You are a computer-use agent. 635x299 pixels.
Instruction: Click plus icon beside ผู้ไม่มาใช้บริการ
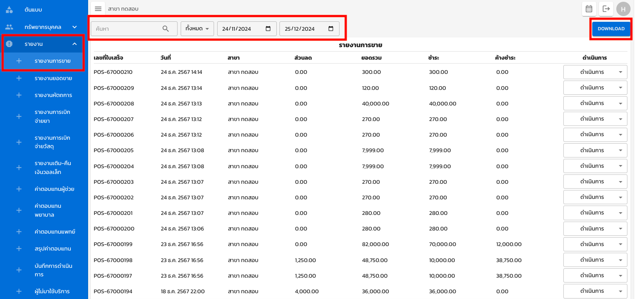(19, 291)
